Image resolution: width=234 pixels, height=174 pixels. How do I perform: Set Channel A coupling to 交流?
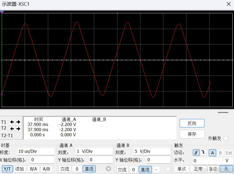click(x=65, y=169)
